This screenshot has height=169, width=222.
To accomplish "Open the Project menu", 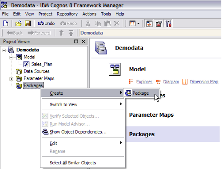I will click(45, 14).
